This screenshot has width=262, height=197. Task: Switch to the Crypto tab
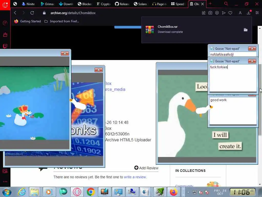pyautogui.click(x=104, y=4)
